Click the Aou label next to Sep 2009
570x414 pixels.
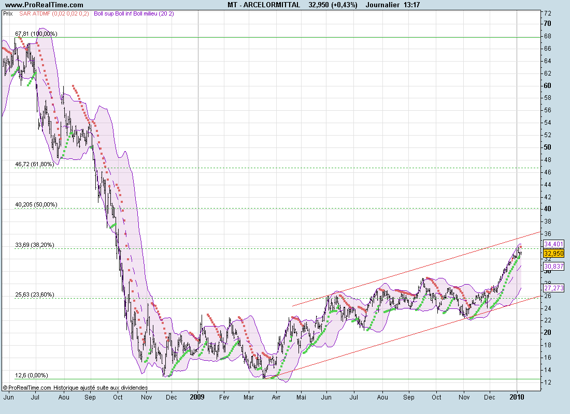(382, 397)
